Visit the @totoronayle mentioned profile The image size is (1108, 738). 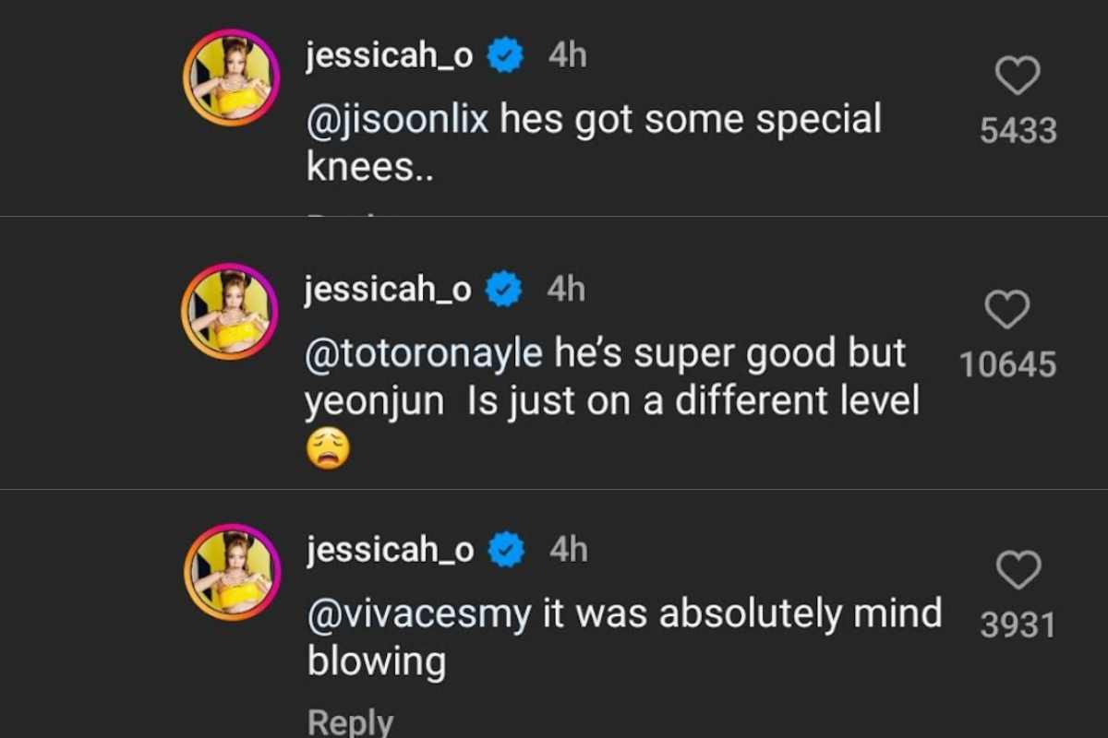pyautogui.click(x=424, y=353)
